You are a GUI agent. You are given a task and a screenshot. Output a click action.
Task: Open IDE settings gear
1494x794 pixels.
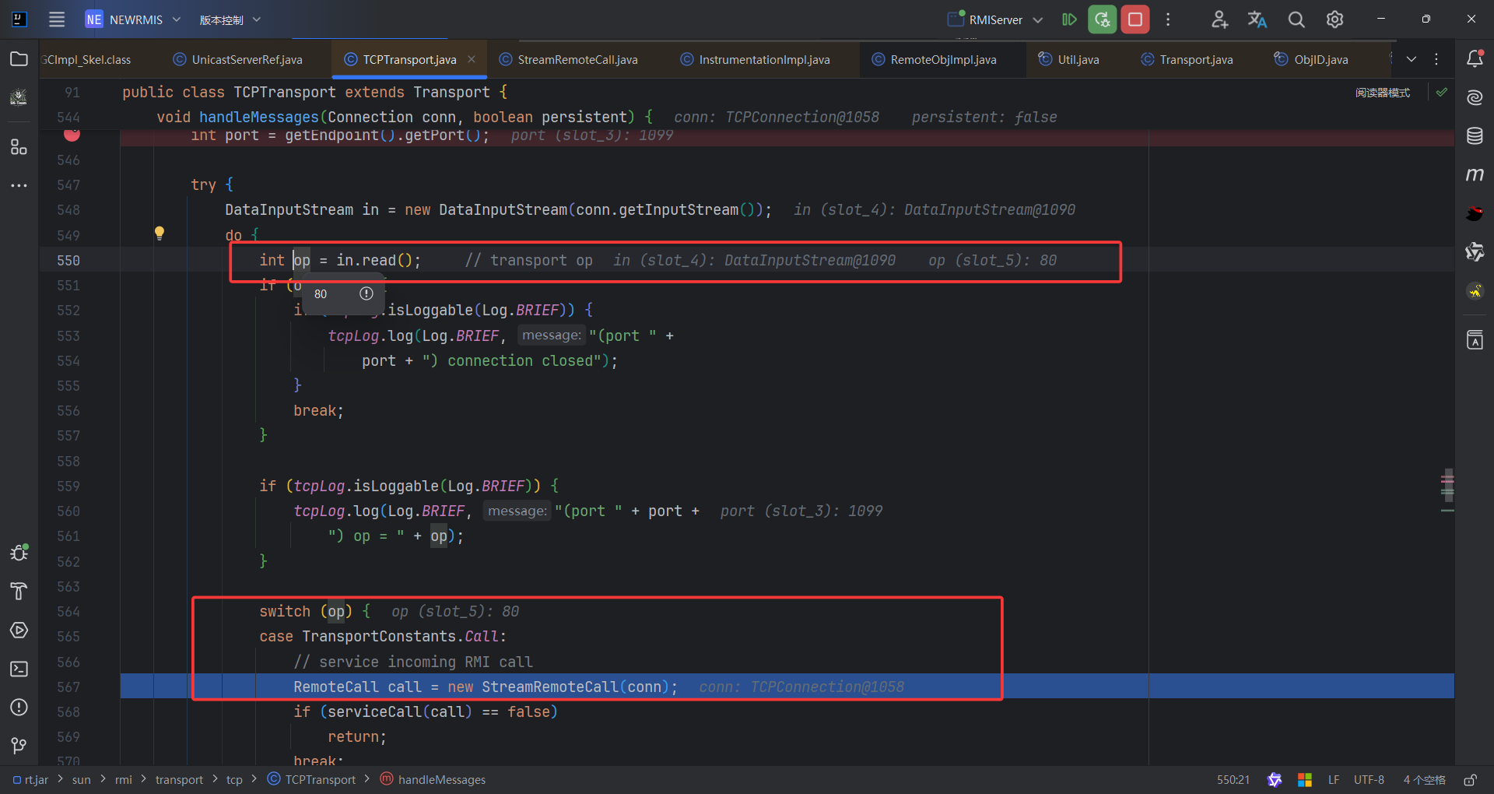(x=1335, y=19)
